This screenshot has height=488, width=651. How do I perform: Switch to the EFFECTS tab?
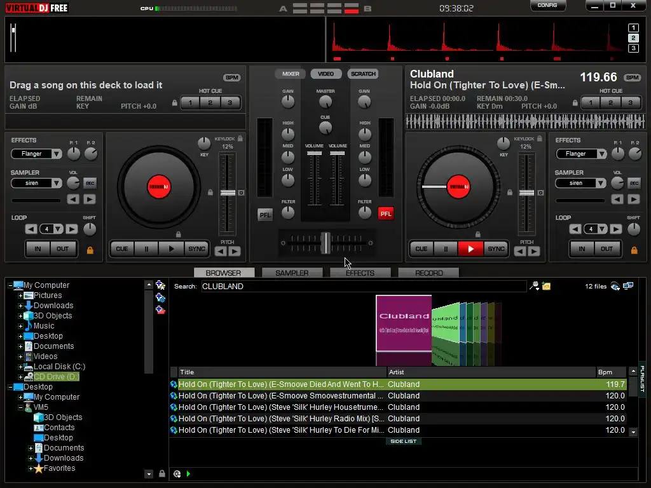(x=360, y=273)
